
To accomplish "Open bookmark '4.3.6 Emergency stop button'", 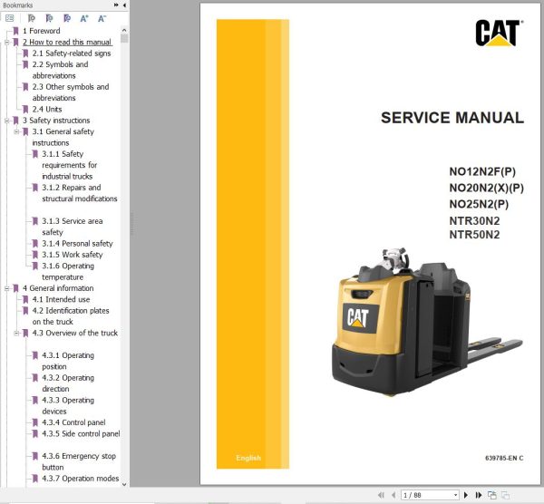I will click(79, 461).
